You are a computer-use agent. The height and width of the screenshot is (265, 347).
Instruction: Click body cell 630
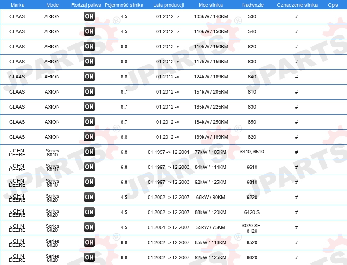[x=252, y=62]
